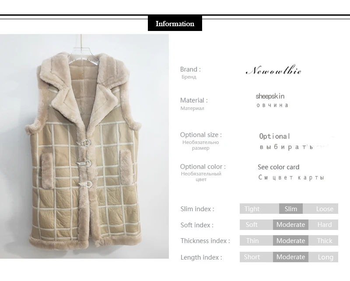The image size is (350, 281).
Task: Select Moderate in the length index row
Action: (290, 257)
